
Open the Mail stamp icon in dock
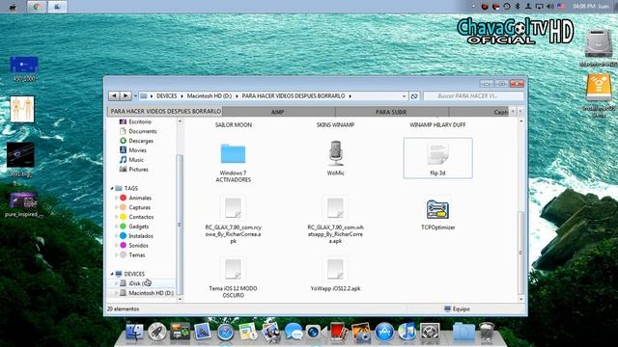pyautogui.click(x=202, y=332)
